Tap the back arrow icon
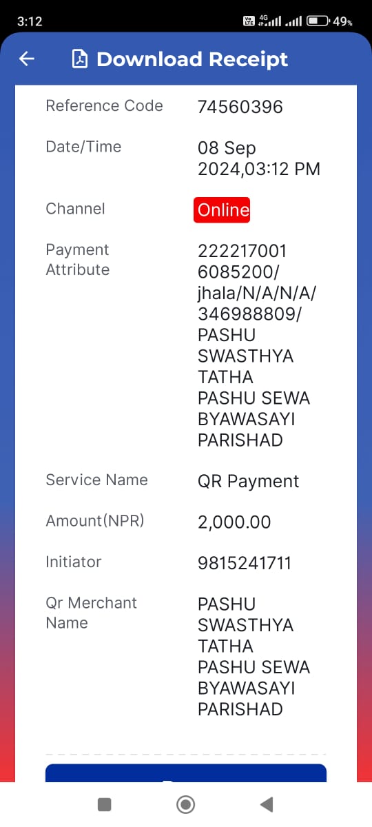 point(27,59)
